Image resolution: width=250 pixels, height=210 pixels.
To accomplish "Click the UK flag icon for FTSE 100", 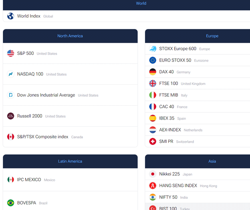I will tap(153, 84).
